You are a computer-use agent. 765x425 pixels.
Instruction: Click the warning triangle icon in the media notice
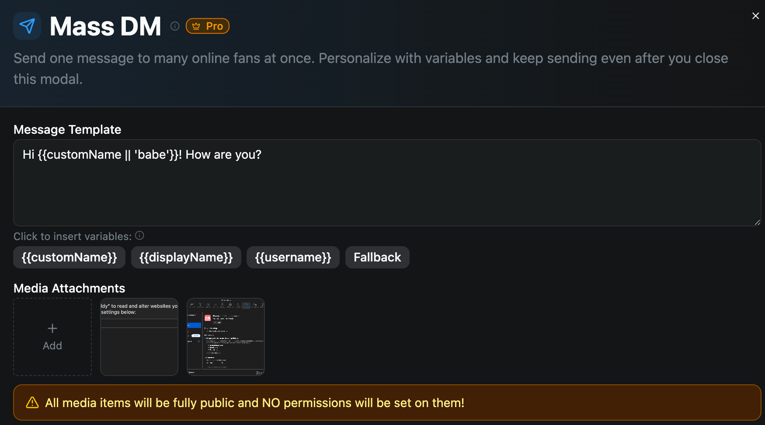(32, 403)
